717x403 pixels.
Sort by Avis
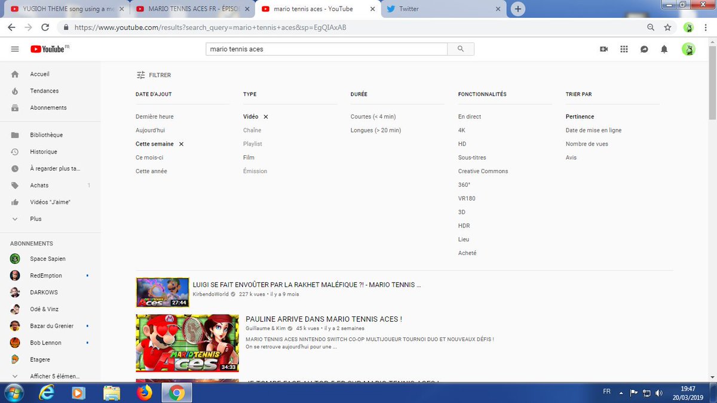click(x=571, y=158)
